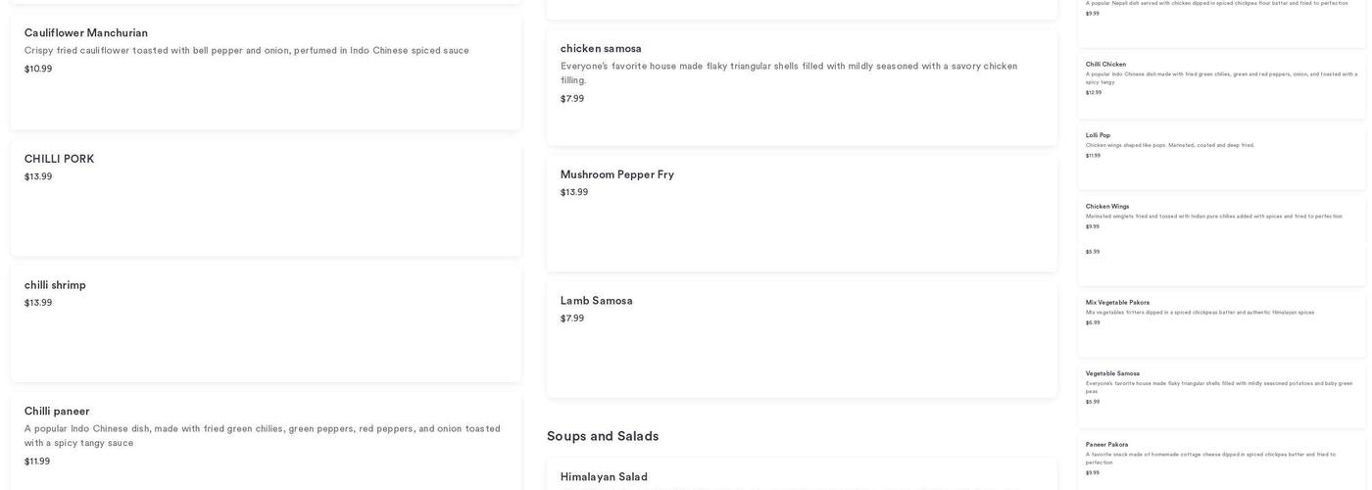Click the Chilli paneer $11.99 price
Image resolution: width=1372 pixels, height=490 pixels.
(x=37, y=462)
